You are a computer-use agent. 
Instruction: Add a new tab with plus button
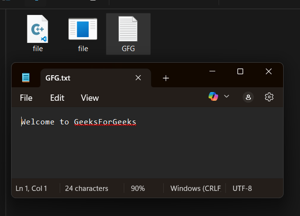click(x=166, y=78)
